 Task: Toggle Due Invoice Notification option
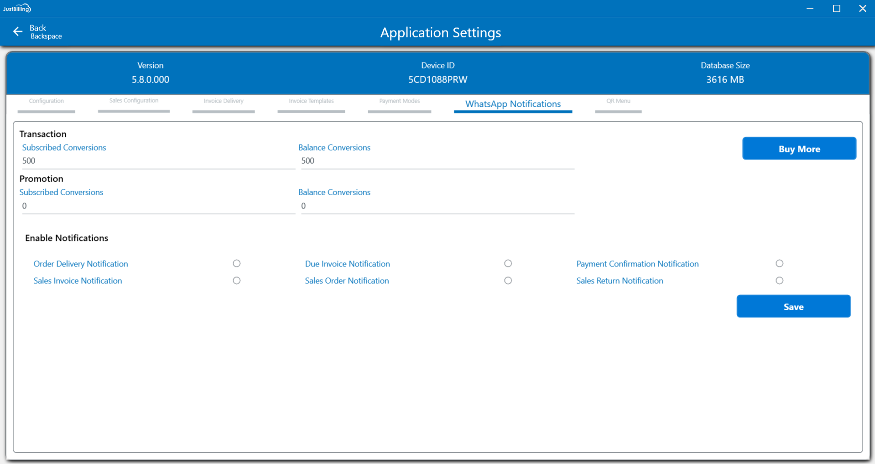coord(508,263)
